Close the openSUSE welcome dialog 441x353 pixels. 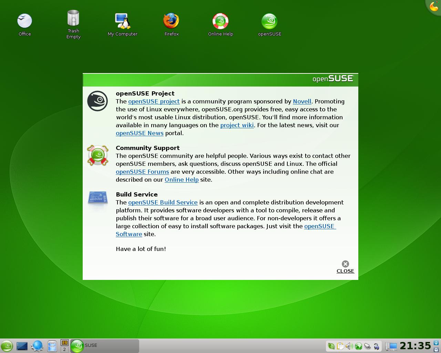[345, 267]
